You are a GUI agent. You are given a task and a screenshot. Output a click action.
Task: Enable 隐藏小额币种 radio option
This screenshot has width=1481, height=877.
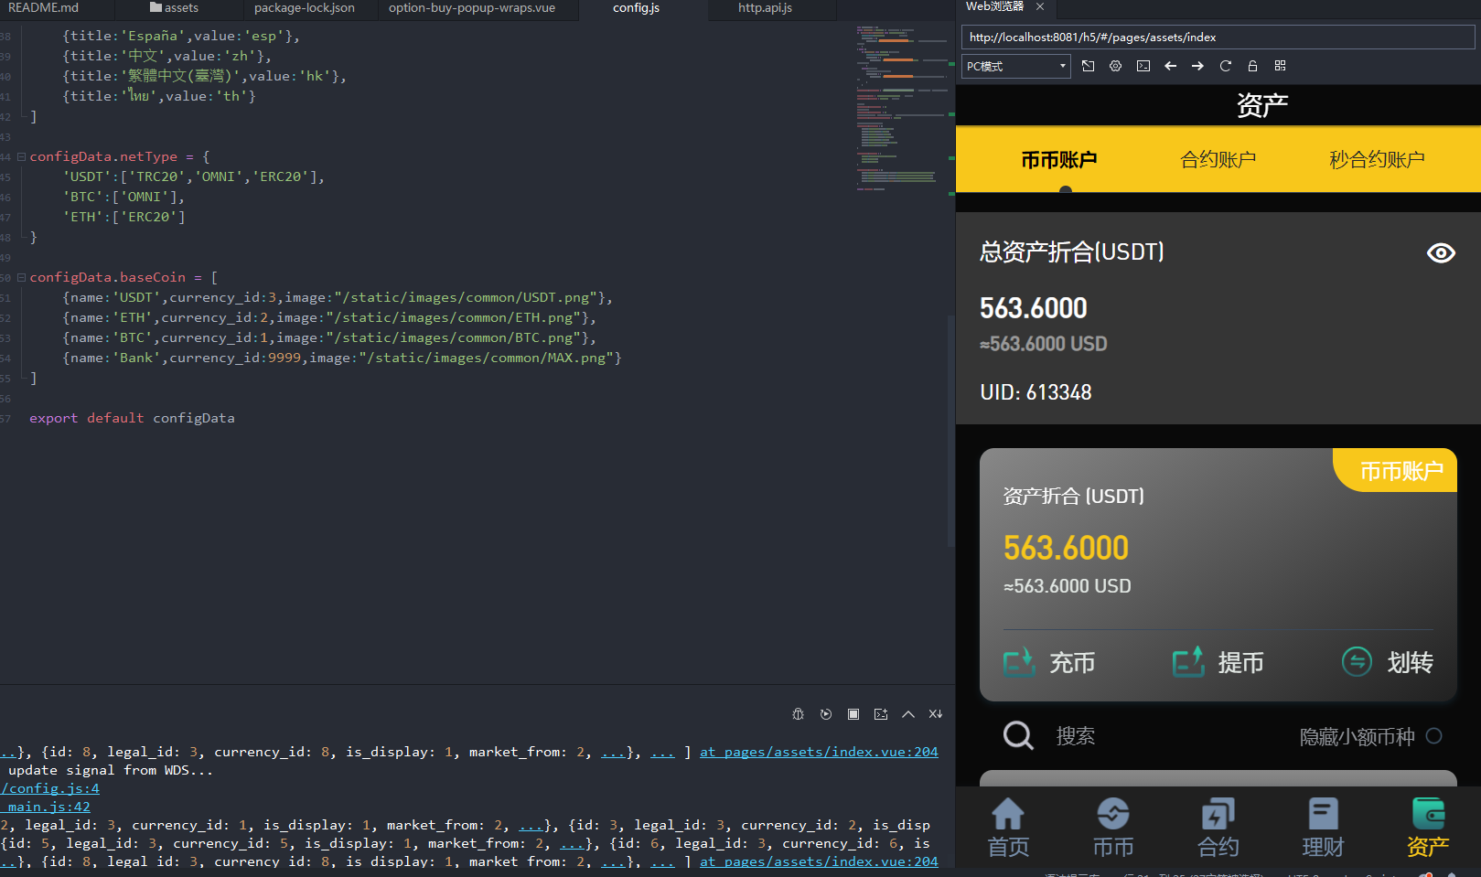(x=1434, y=735)
